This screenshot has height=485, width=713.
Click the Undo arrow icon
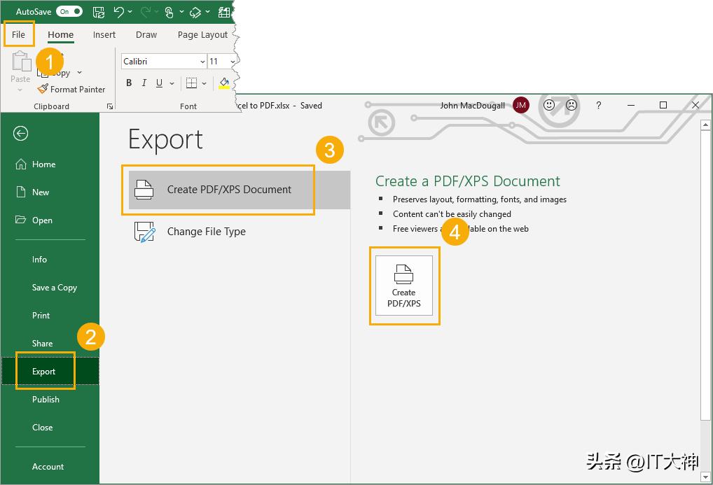coord(119,12)
